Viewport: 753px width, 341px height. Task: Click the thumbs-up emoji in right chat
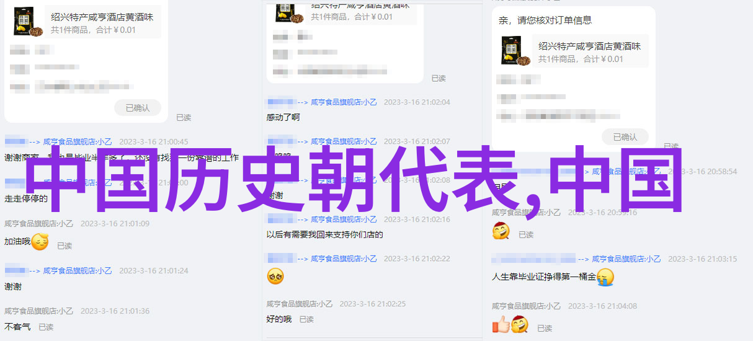[x=501, y=324]
